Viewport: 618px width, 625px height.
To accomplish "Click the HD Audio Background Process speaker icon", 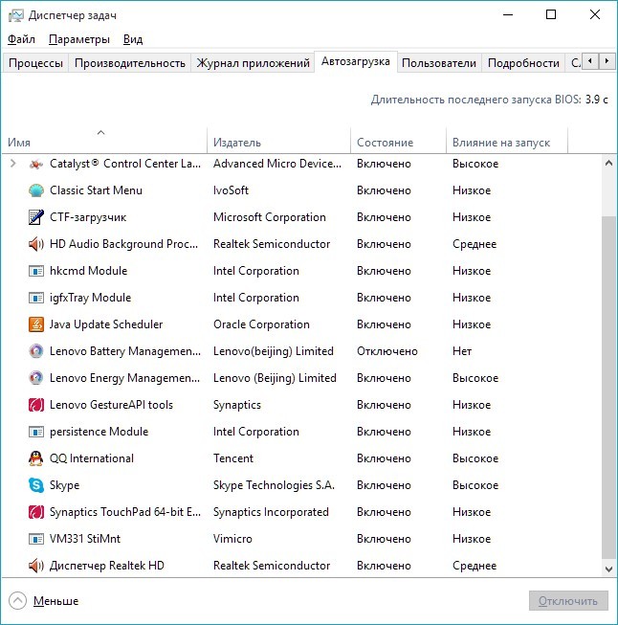I will (36, 244).
